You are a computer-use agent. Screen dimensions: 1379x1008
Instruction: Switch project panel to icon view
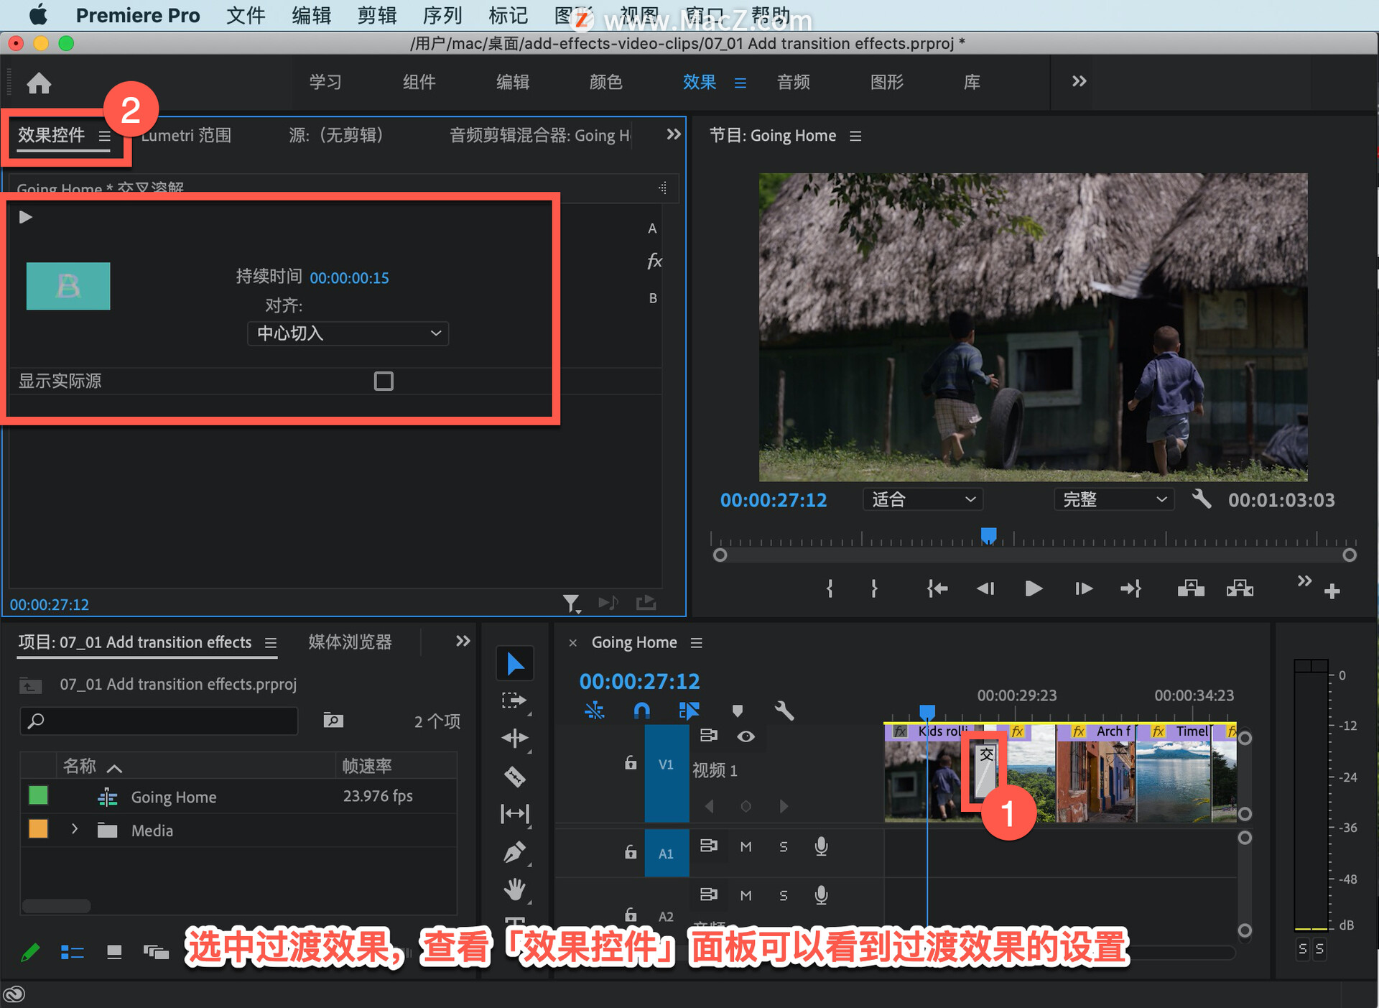pos(114,953)
